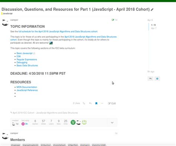Open camper's username on the Members post
This screenshot has height=146, width=176.
(x=14, y=133)
